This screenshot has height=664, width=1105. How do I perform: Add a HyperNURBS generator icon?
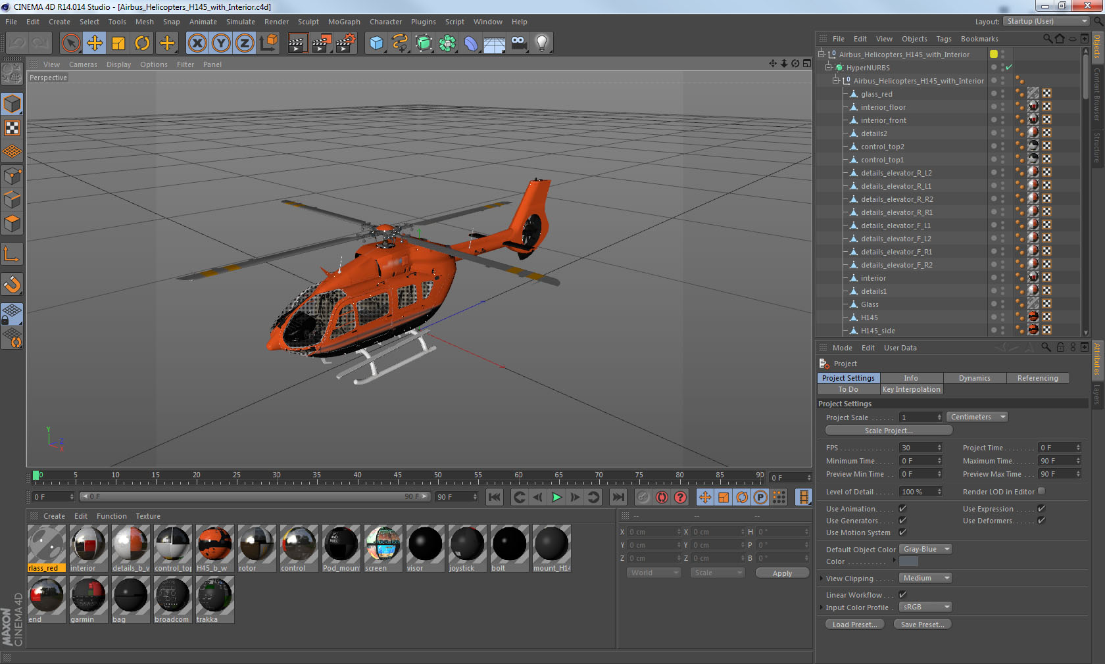(424, 43)
